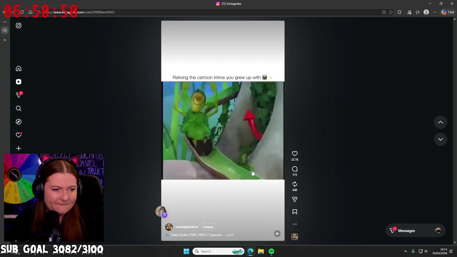This screenshot has height=257, width=457.
Task: Show hidden system tray icons
Action: tap(405, 251)
